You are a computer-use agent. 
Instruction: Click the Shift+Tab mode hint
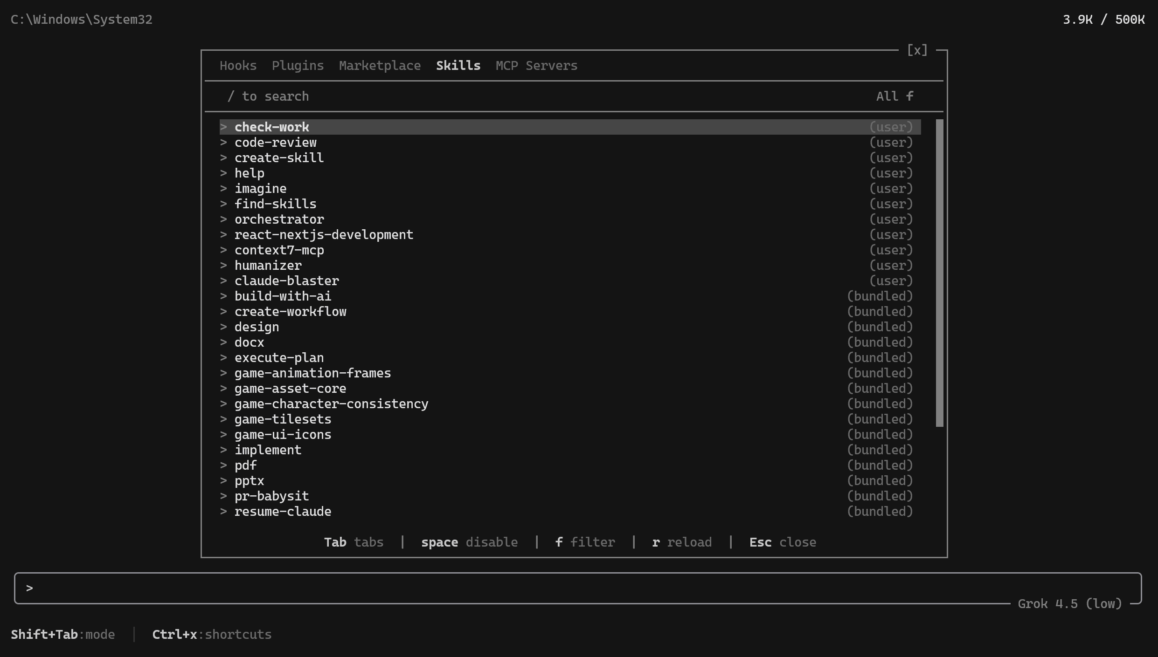[x=63, y=635]
